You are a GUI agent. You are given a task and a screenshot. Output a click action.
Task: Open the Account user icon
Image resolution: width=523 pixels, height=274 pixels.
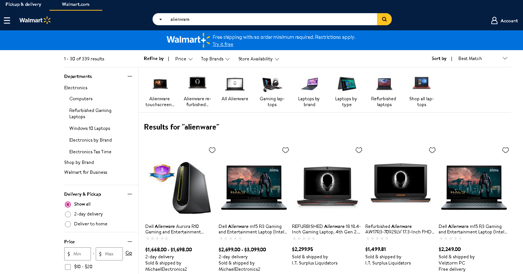tap(494, 20)
